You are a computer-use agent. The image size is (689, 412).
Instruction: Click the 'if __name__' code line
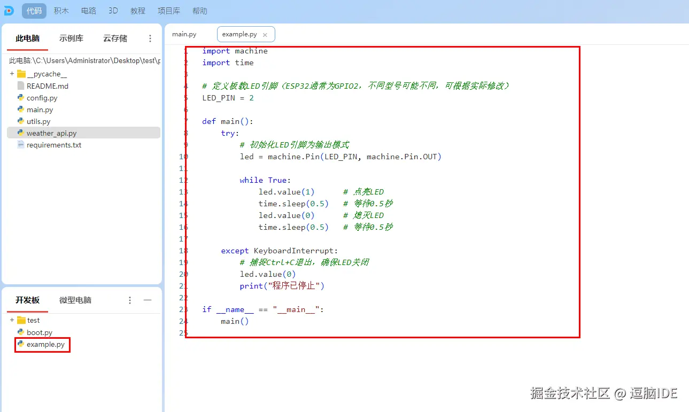264,309
